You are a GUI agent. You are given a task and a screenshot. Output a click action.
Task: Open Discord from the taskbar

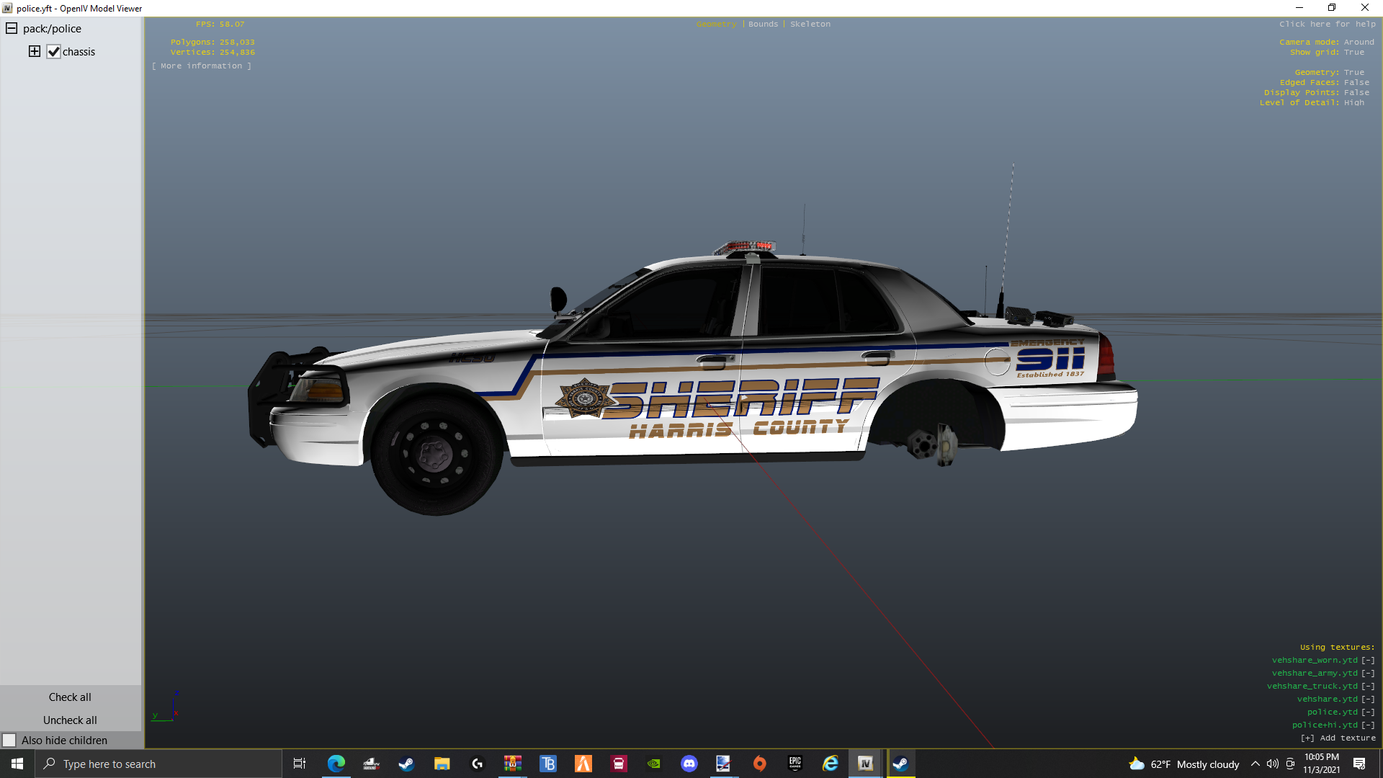689,764
